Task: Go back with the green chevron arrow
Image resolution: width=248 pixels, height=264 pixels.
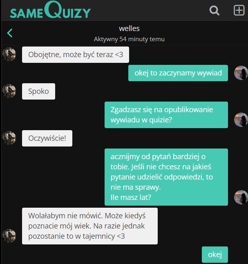Action: click(x=10, y=33)
